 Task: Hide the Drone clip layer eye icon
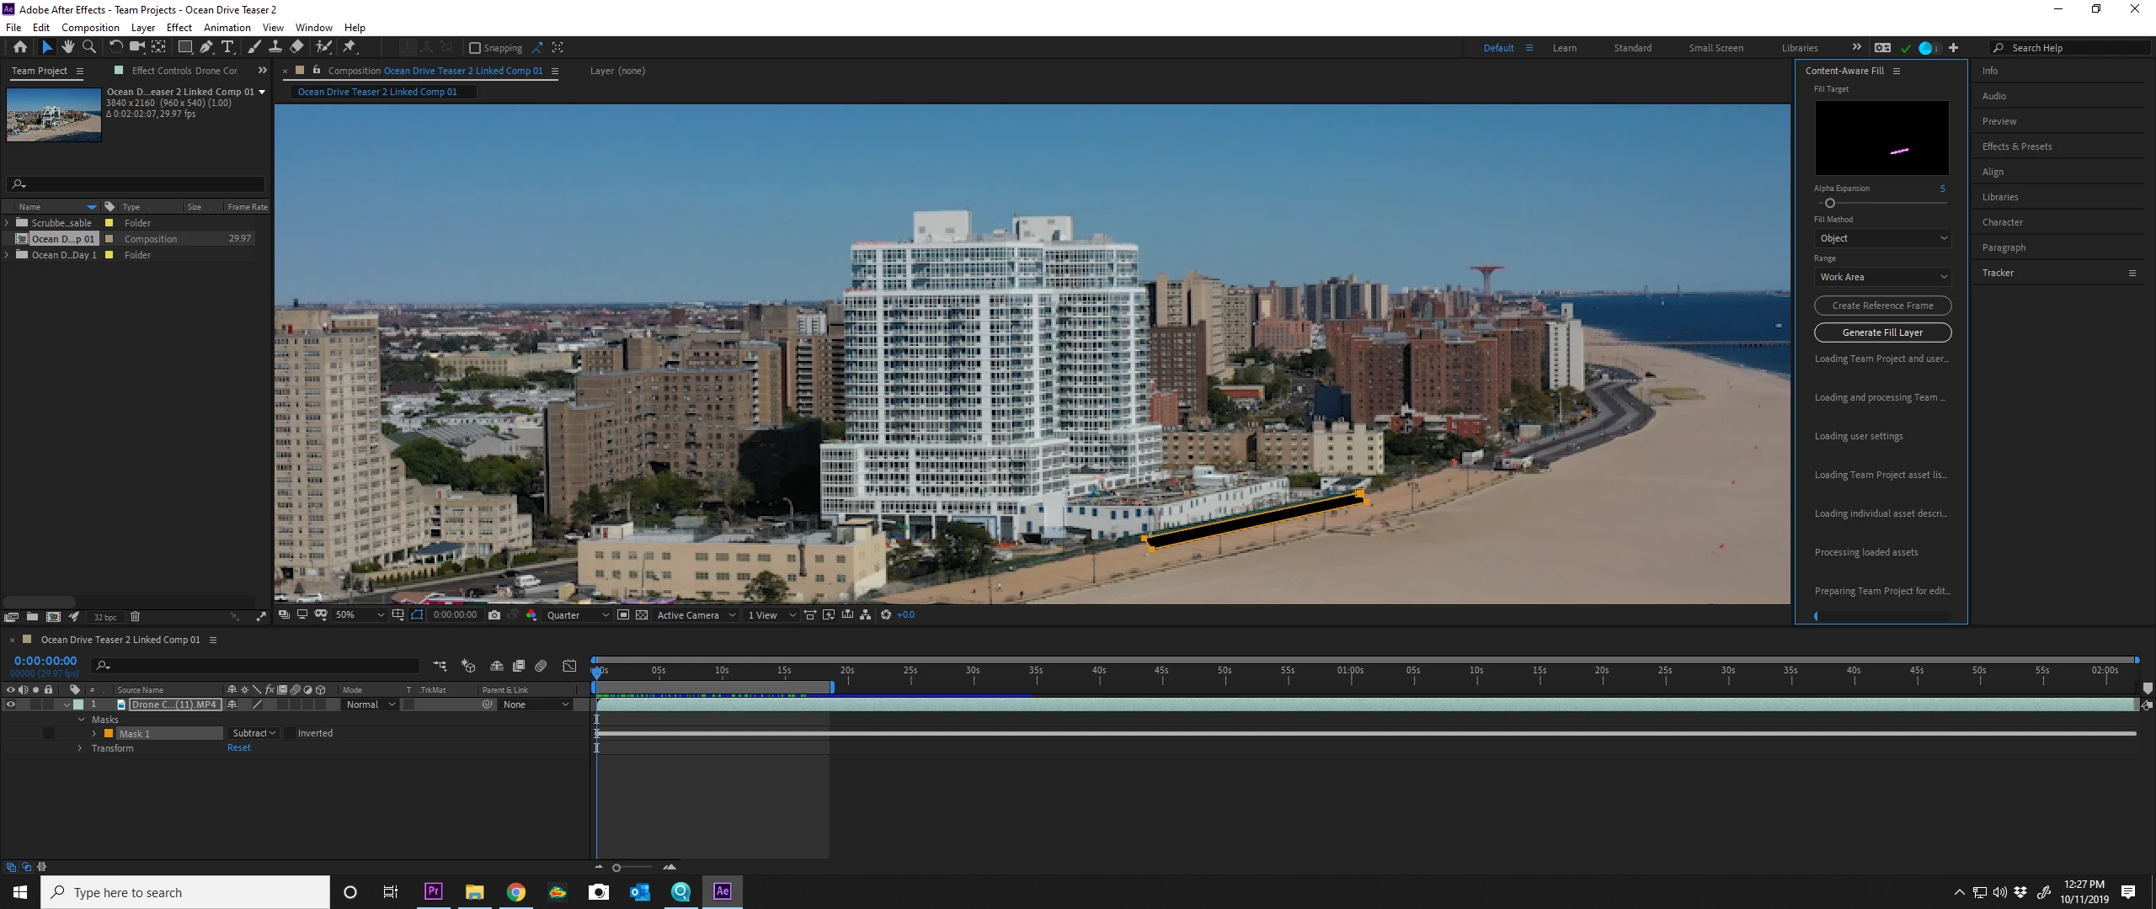11,704
